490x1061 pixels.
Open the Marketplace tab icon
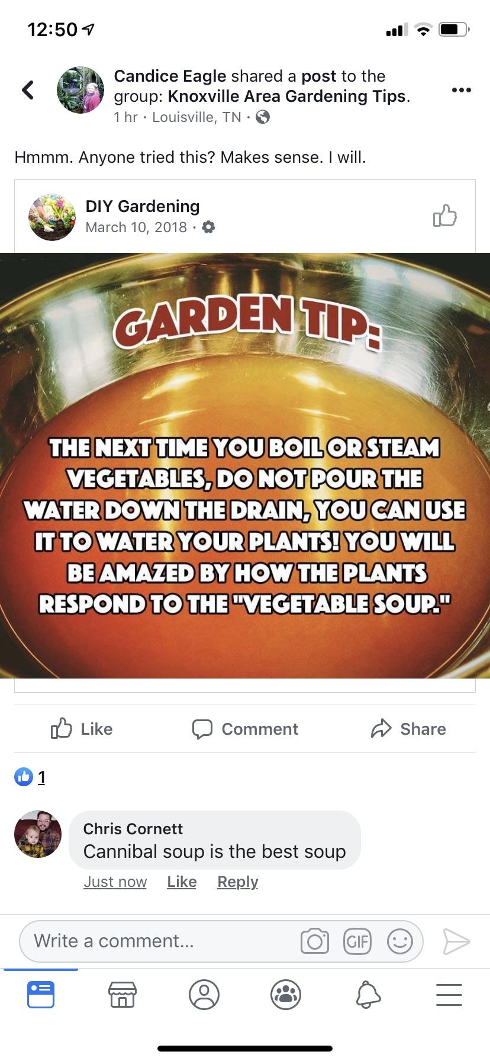click(122, 995)
